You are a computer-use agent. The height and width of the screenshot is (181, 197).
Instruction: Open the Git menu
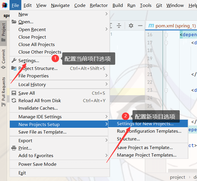[159, 5]
